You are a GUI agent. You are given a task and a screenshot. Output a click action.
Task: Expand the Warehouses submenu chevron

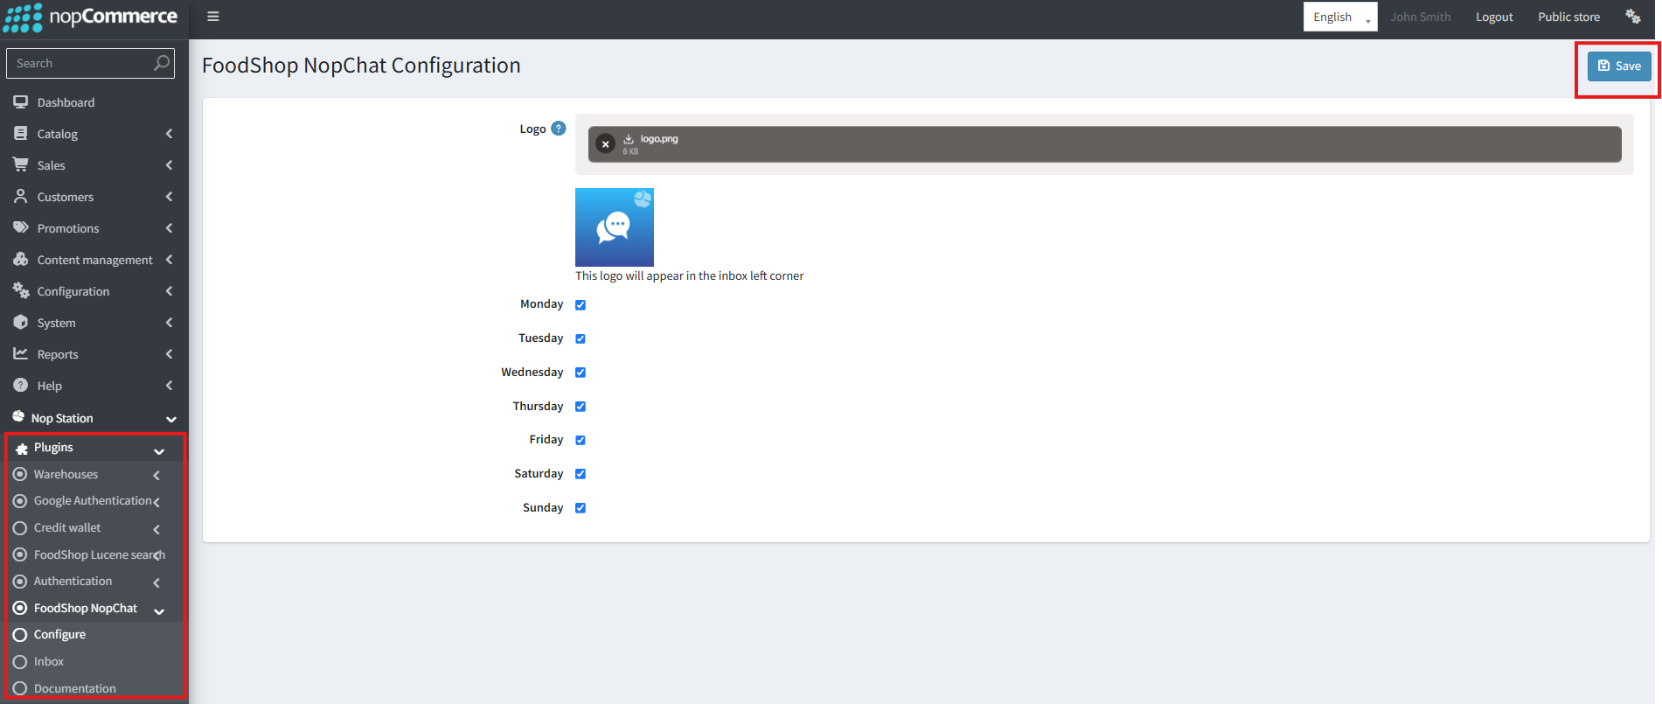(x=156, y=476)
